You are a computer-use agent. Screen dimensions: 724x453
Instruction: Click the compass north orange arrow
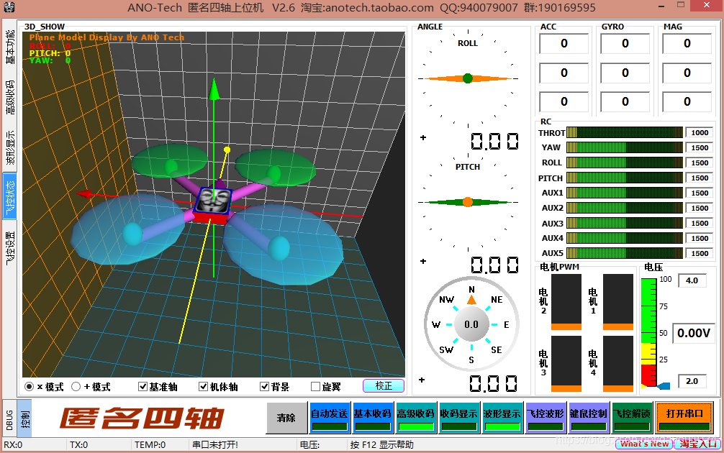click(x=471, y=300)
